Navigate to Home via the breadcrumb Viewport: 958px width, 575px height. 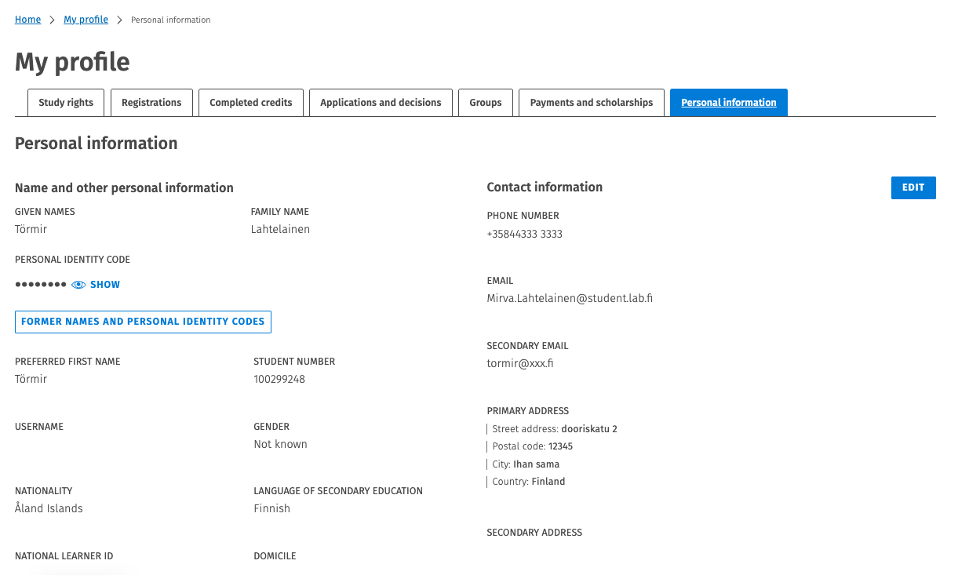27,19
